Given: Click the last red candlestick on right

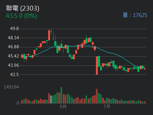Looking at the screenshot, I should [x=145, y=69].
